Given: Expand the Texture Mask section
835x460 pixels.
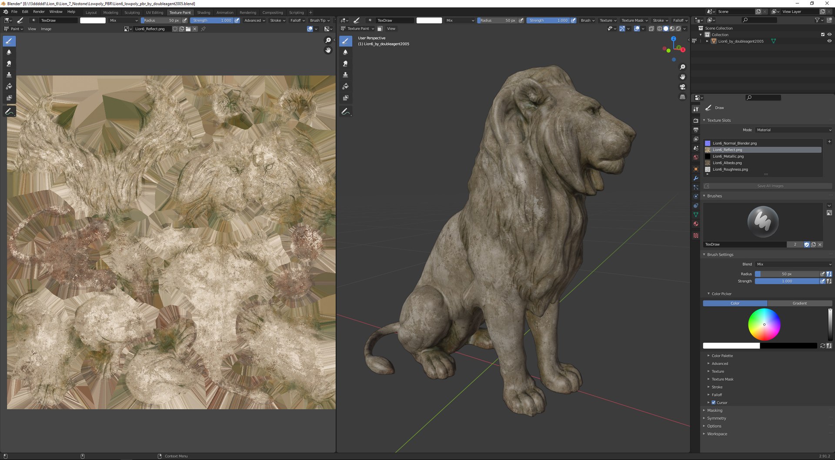Looking at the screenshot, I should click(722, 379).
